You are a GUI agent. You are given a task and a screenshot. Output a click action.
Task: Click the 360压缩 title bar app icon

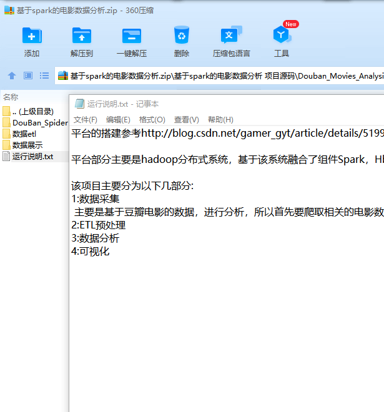tap(9, 11)
